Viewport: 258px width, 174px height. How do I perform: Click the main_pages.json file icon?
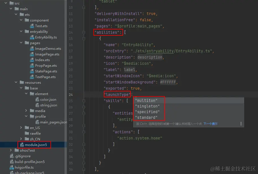click(37, 122)
